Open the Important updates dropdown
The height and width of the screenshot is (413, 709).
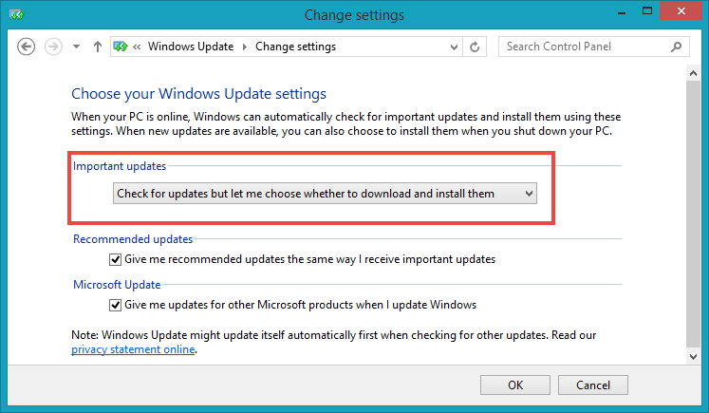click(x=325, y=194)
